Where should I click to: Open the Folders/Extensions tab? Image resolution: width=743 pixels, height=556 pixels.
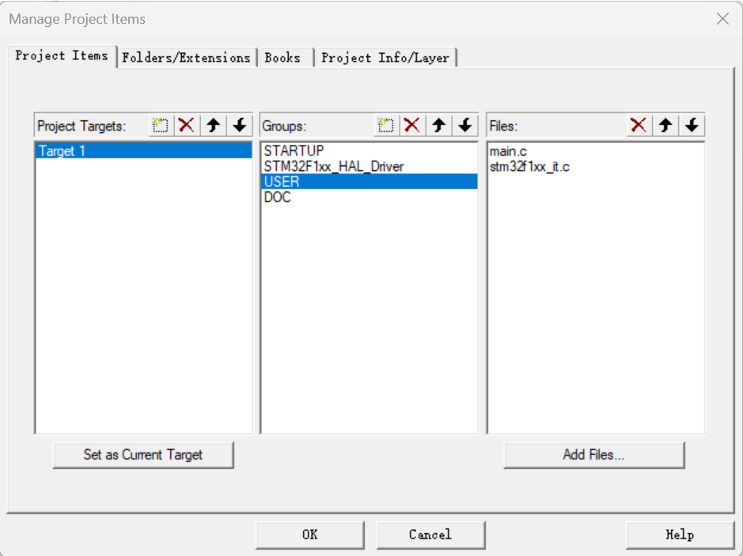pyautogui.click(x=186, y=58)
